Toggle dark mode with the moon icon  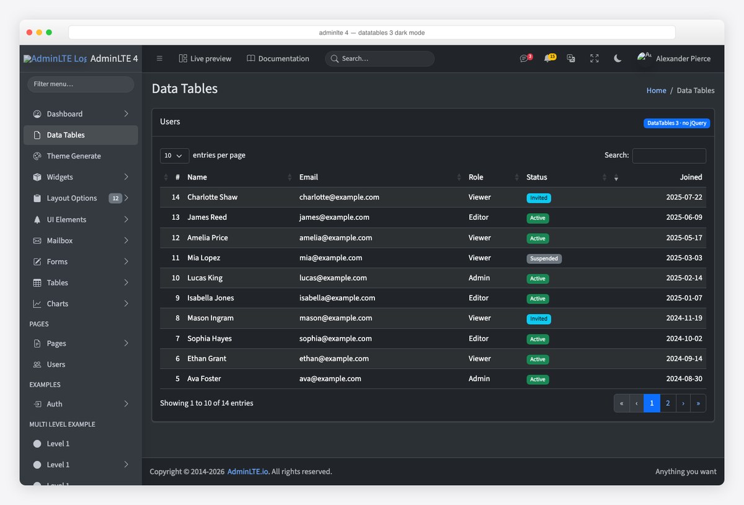click(x=618, y=58)
